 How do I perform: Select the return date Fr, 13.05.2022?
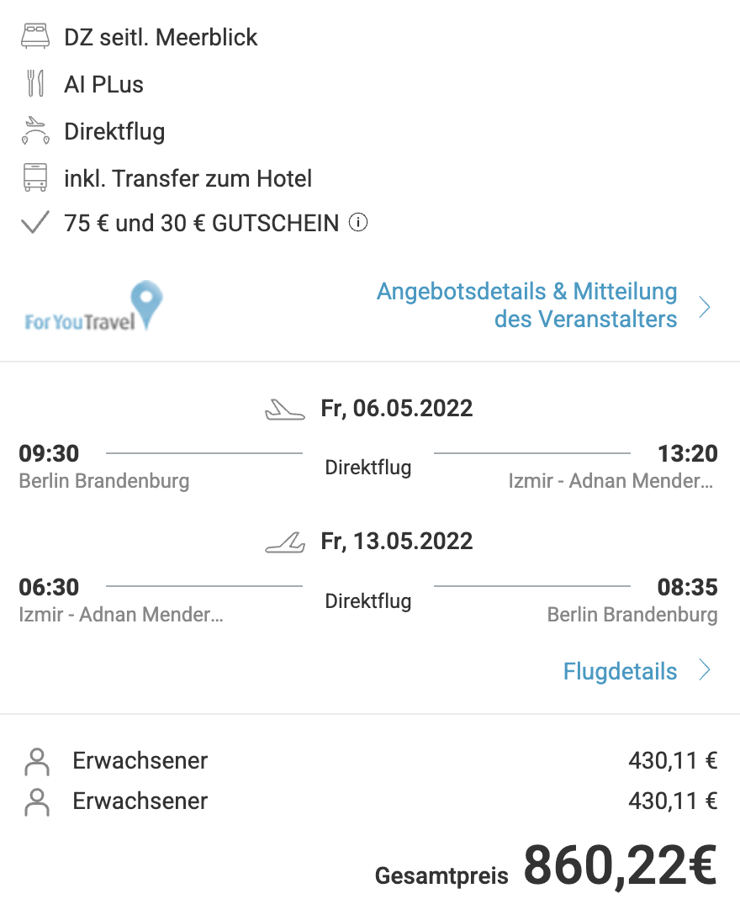[397, 541]
